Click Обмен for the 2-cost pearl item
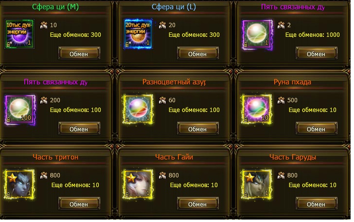The width and height of the screenshot is (354, 222). (x=316, y=54)
